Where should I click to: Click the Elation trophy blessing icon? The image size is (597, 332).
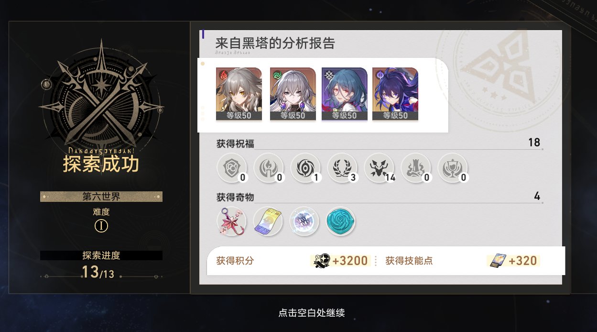click(x=453, y=168)
